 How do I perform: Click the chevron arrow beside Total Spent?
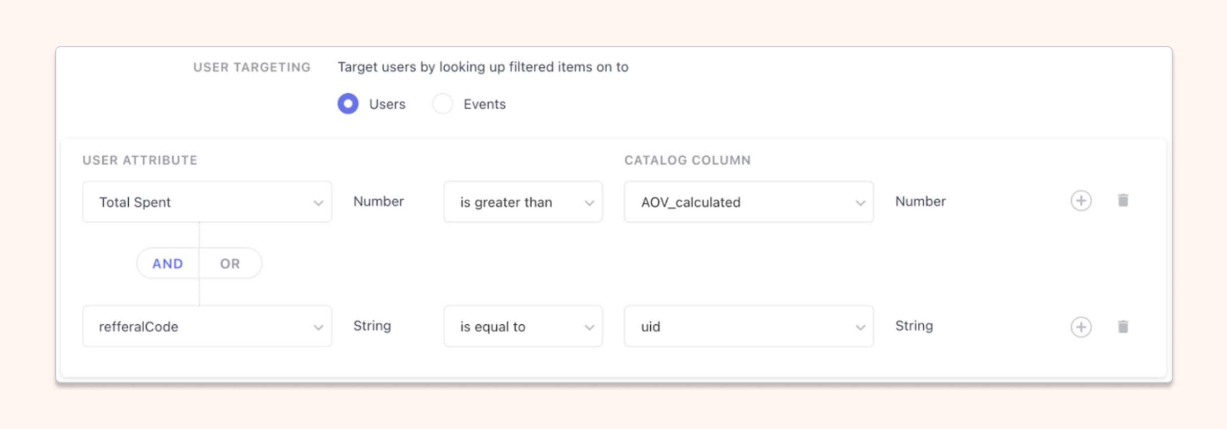(318, 203)
